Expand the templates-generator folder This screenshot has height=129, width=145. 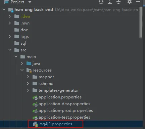(x=28, y=90)
